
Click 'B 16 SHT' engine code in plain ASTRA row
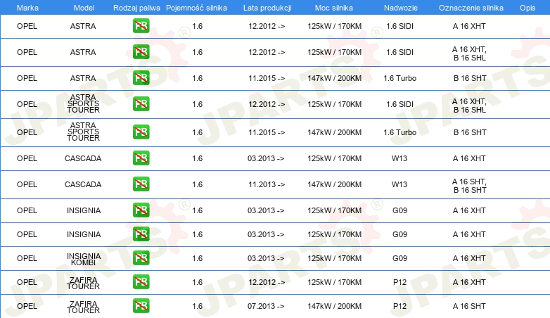(x=470, y=78)
